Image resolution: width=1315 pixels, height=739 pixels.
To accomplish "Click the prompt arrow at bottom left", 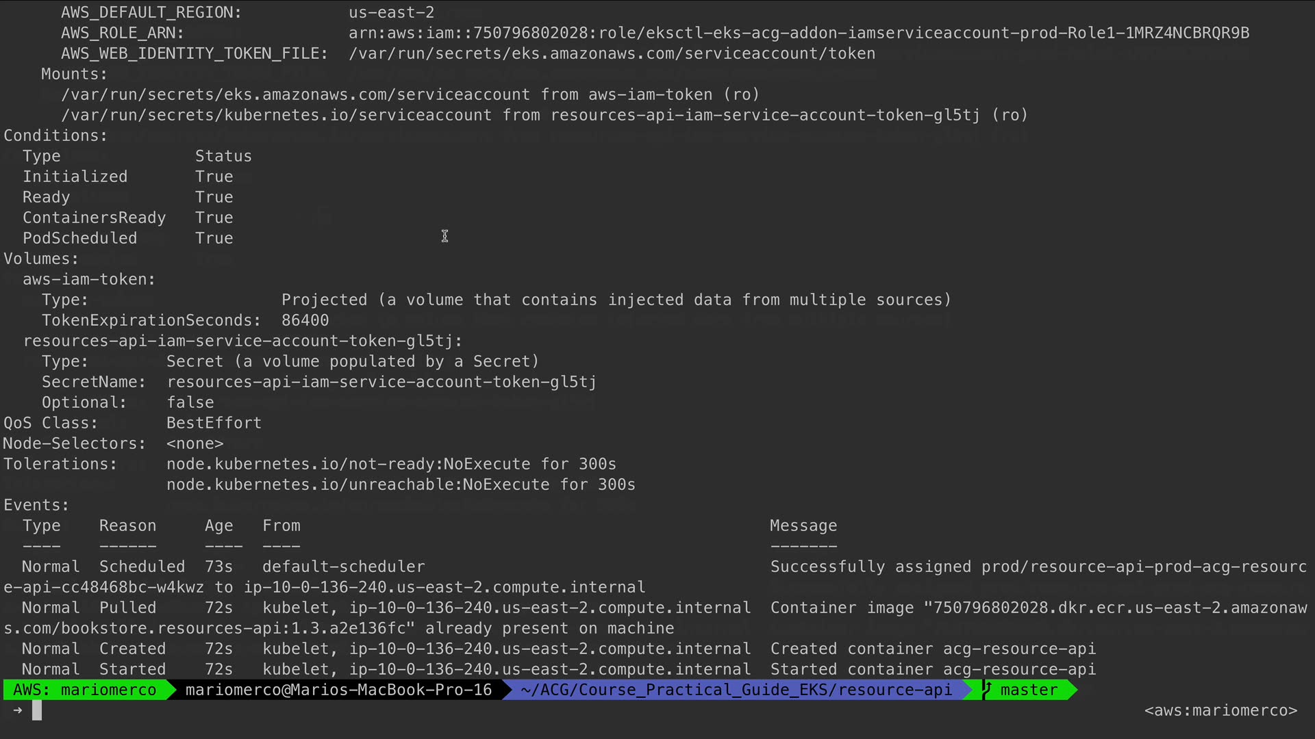I will pos(18,710).
